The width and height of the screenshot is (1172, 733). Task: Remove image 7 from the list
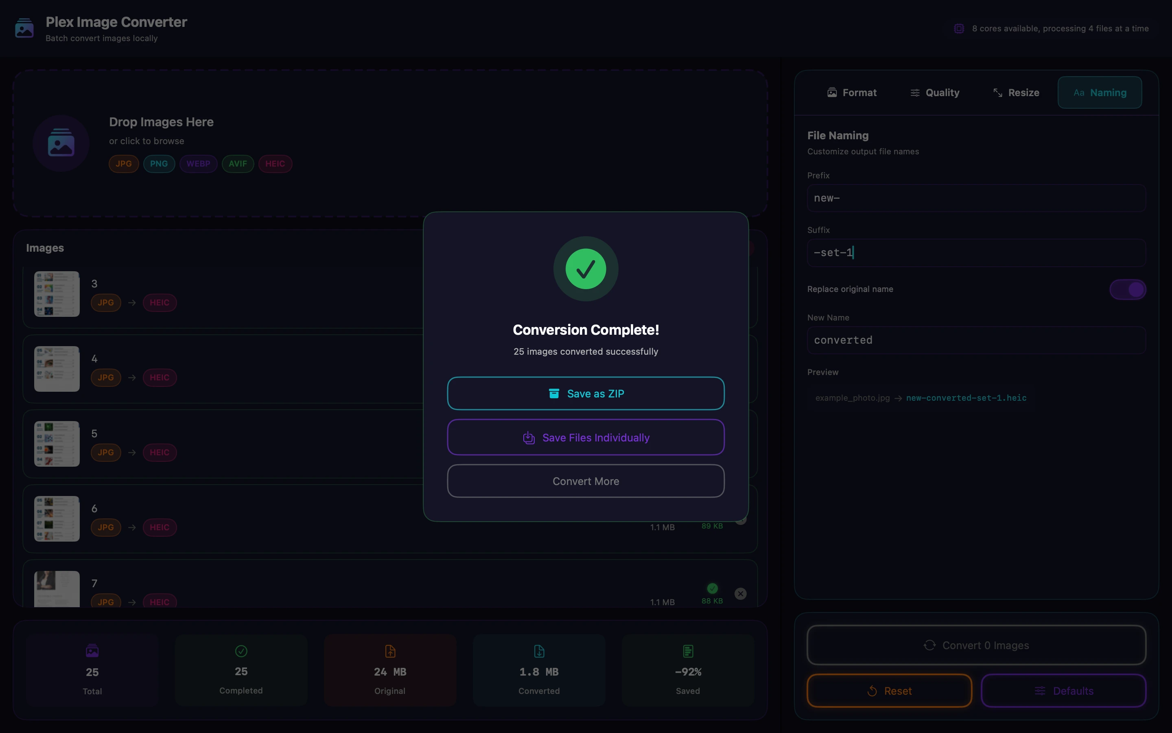(741, 593)
